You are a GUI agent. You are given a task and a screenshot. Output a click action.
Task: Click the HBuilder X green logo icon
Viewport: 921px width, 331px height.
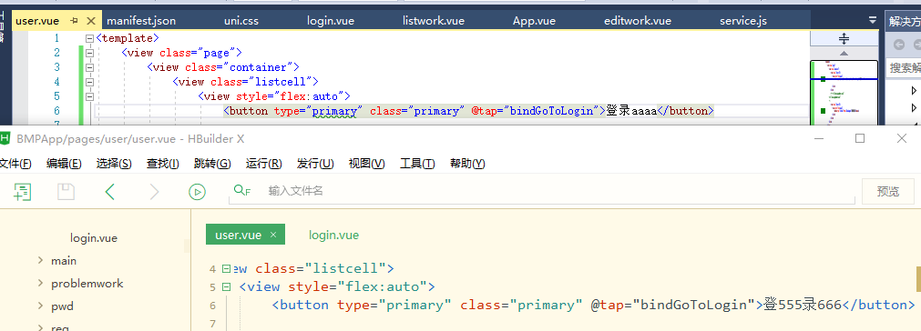point(5,138)
